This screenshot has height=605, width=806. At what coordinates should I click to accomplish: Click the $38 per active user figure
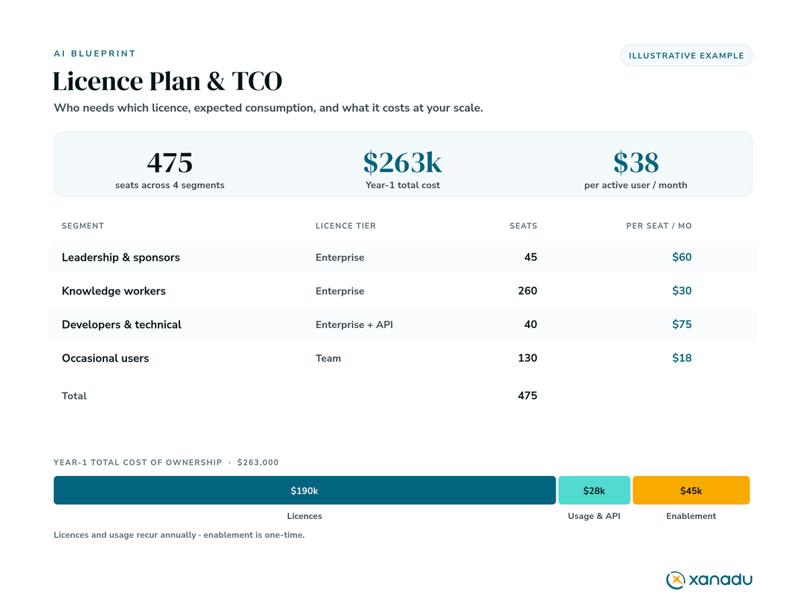[x=636, y=162]
